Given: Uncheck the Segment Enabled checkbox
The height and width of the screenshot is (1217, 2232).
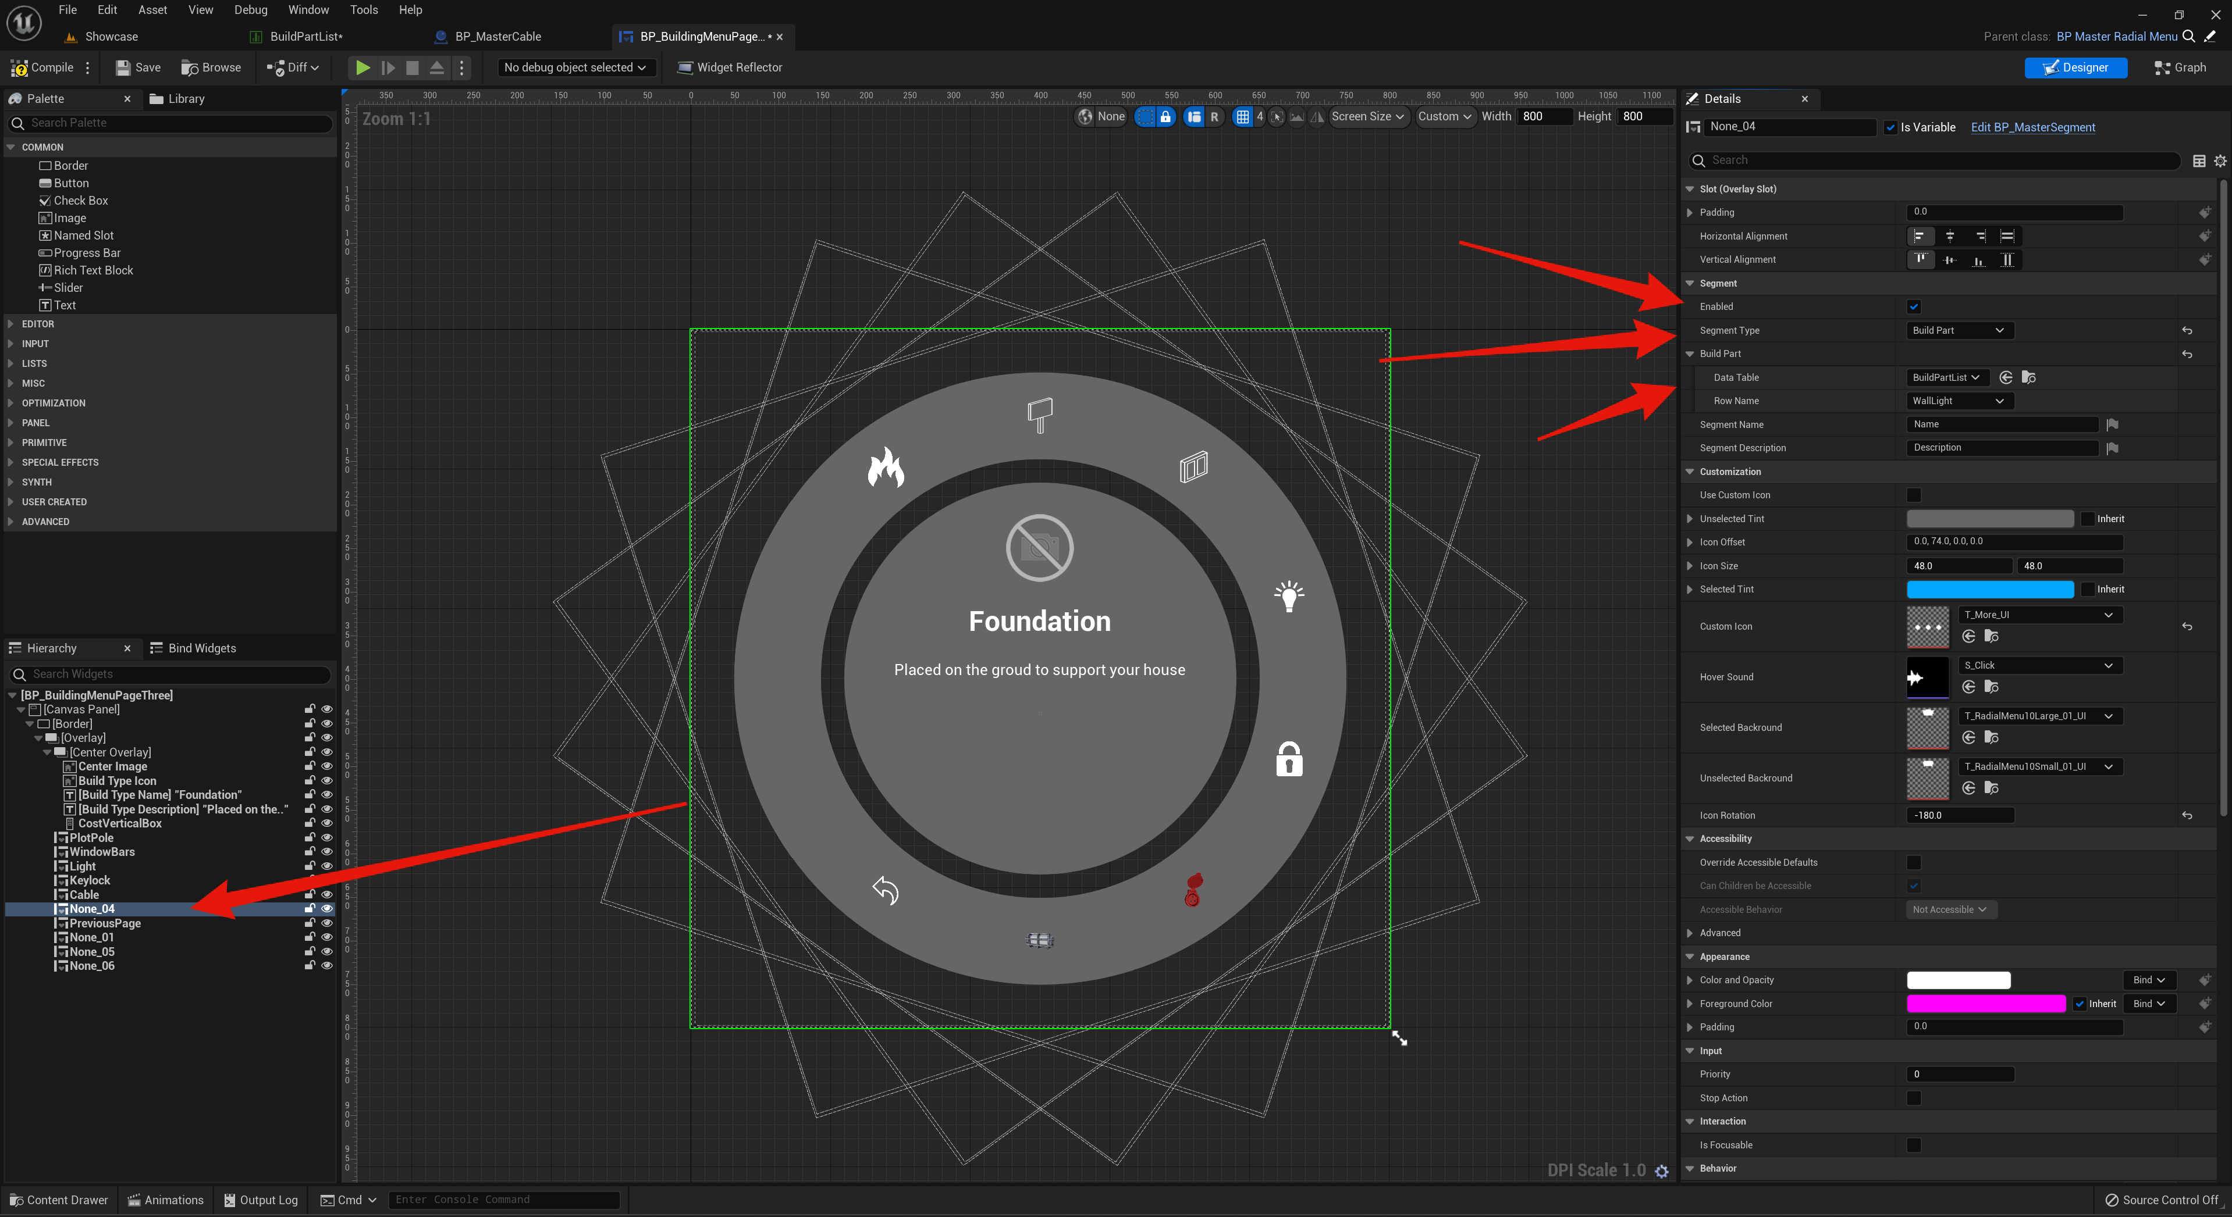Looking at the screenshot, I should pos(1914,306).
